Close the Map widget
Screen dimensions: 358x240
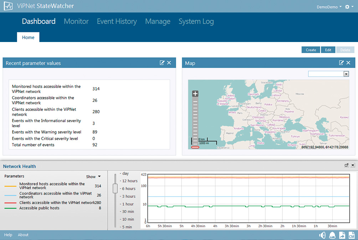click(x=348, y=63)
